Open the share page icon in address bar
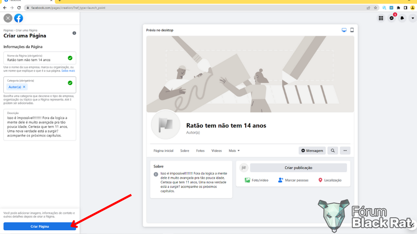The image size is (417, 234). coord(368,7)
